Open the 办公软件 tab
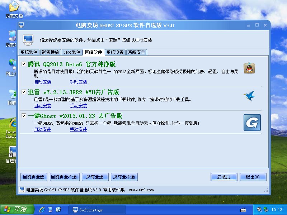The height and width of the screenshot is (215, 287). click(x=72, y=52)
